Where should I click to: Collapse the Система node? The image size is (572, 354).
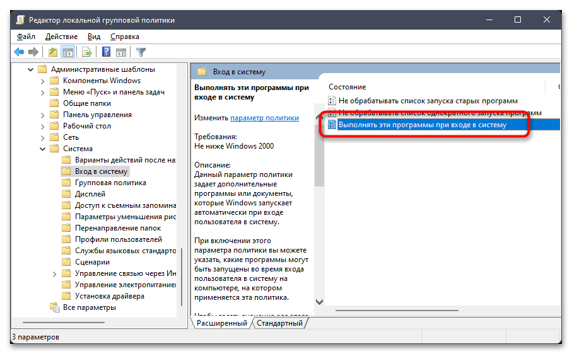(x=43, y=149)
